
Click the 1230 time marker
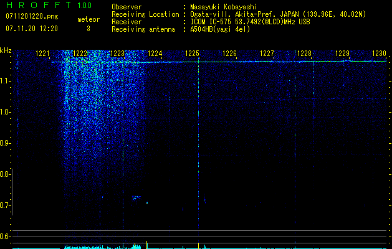[x=380, y=54]
